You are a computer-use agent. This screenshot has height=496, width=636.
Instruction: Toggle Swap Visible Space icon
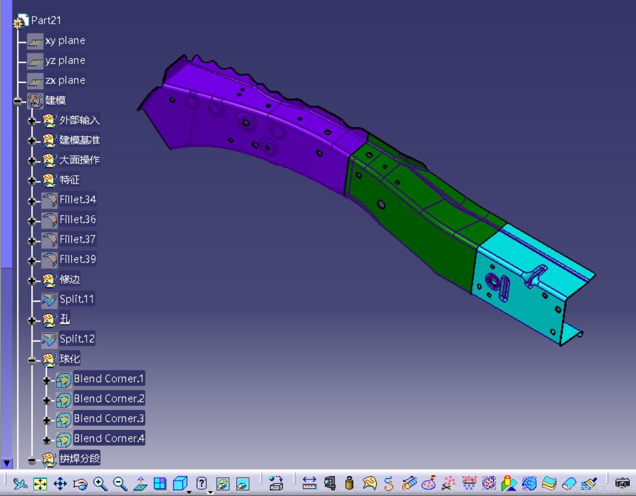tap(243, 483)
